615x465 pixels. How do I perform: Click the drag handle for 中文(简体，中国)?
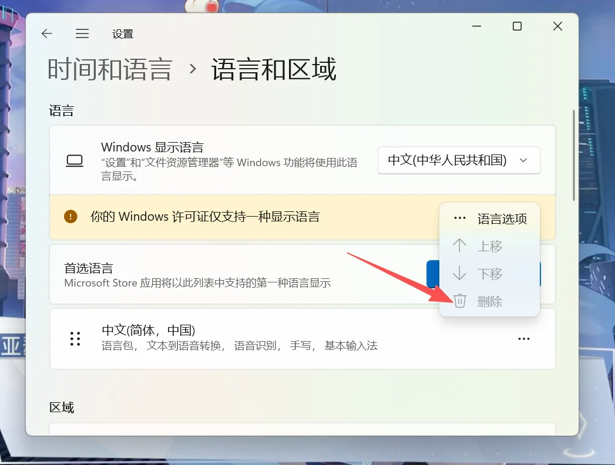75,338
